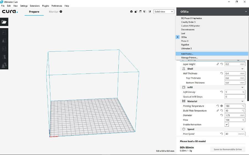Toggle the Enable Retraction checkbox
This screenshot has height=155, width=249.
pyautogui.click(x=227, y=124)
